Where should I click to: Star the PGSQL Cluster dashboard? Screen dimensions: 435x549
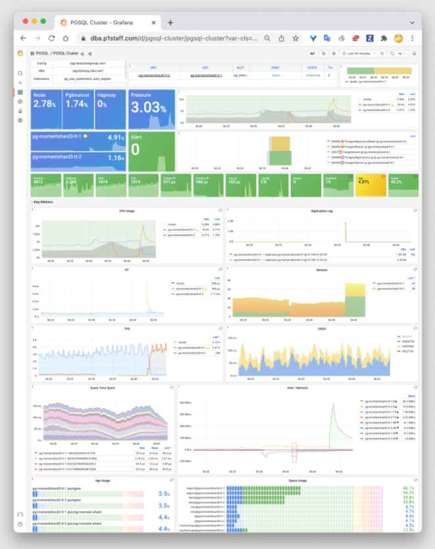pyautogui.click(x=82, y=53)
